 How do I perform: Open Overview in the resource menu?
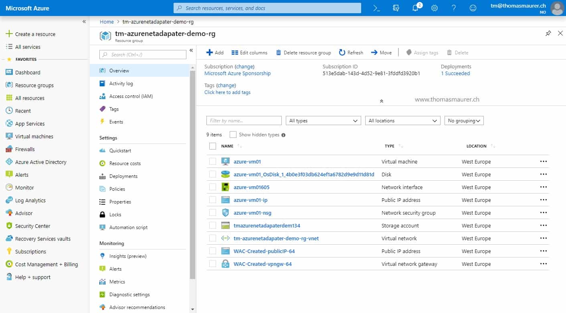tap(139, 71)
